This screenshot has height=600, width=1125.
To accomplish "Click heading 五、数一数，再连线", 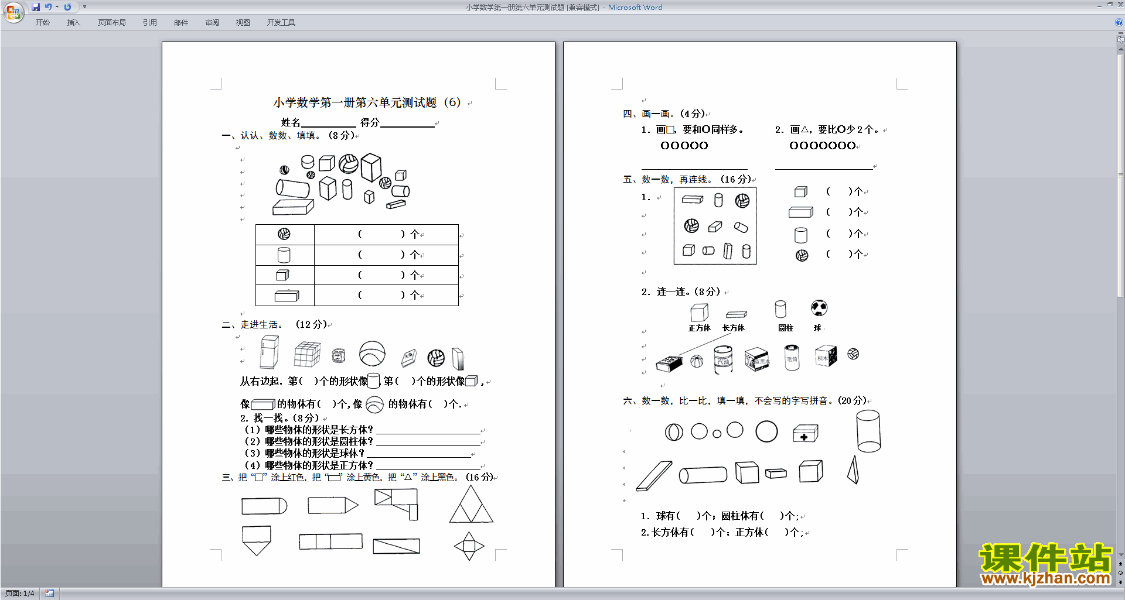I will pos(687,179).
